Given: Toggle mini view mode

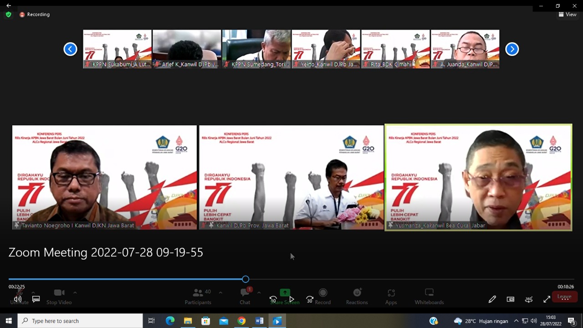Looking at the screenshot, I should click(x=510, y=299).
